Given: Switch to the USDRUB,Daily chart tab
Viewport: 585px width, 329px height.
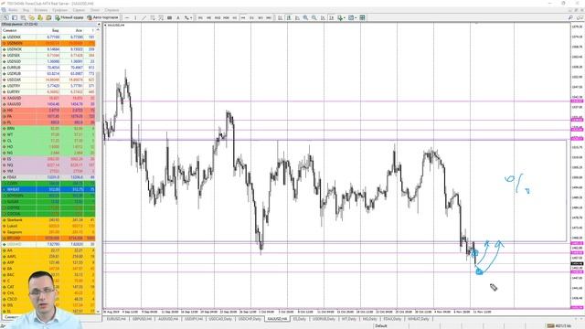Looking at the screenshot, I should point(324,319).
